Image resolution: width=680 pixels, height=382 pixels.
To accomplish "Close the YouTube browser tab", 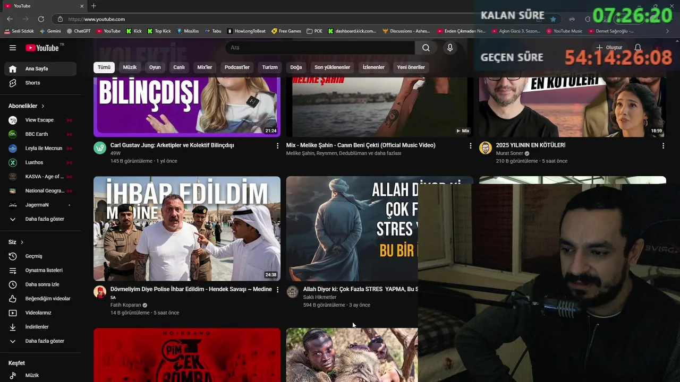I will click(82, 6).
